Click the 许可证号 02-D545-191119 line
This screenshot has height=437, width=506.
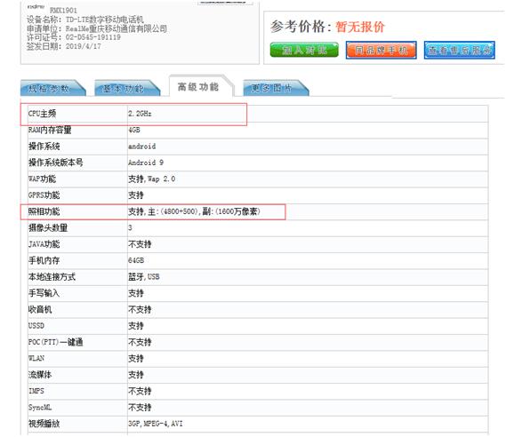coord(74,37)
